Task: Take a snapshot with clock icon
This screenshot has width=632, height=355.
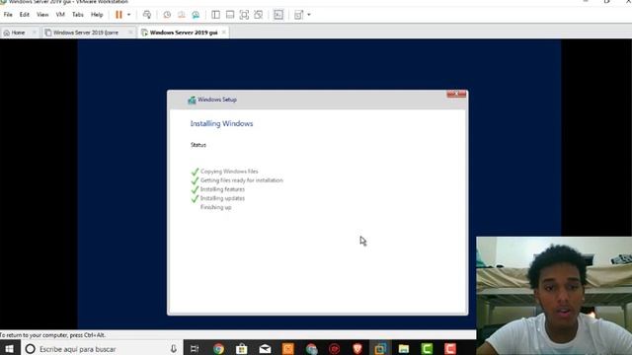Action: click(x=167, y=15)
